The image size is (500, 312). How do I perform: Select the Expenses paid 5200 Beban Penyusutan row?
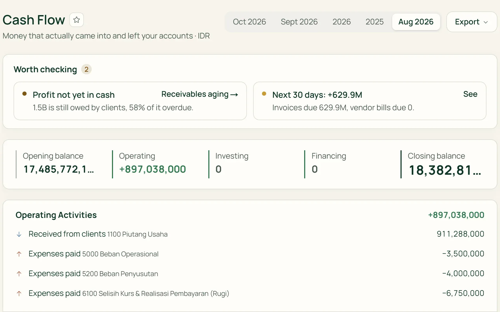(x=250, y=274)
